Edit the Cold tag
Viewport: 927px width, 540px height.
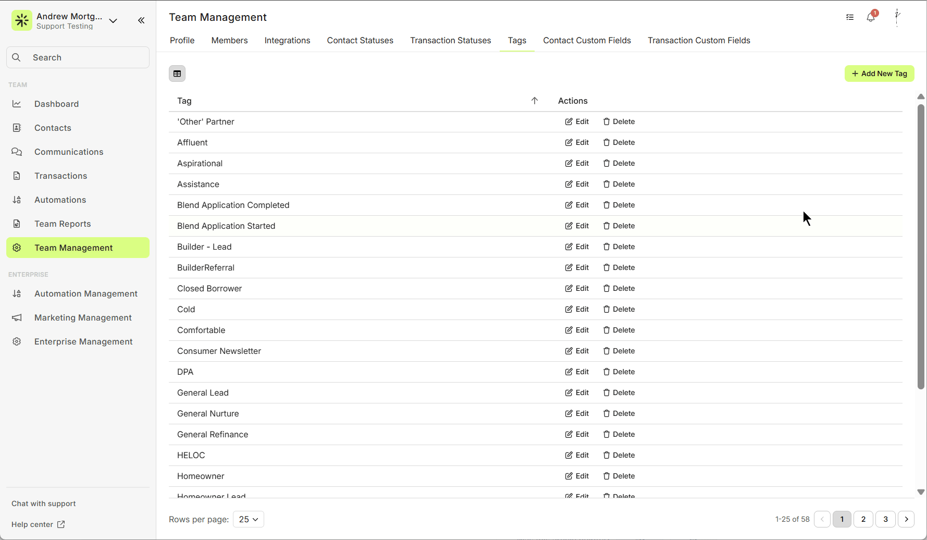(577, 309)
